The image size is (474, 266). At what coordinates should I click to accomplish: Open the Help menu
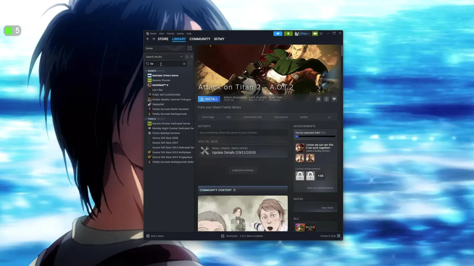click(x=189, y=34)
